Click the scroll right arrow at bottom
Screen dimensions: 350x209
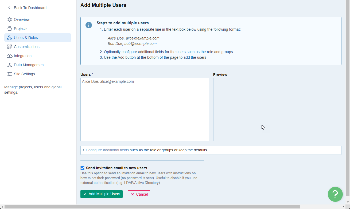click(343, 207)
